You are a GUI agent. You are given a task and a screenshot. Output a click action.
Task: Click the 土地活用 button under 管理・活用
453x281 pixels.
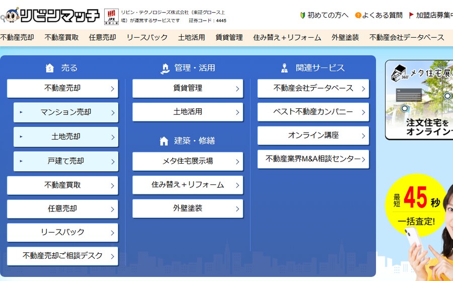(188, 112)
